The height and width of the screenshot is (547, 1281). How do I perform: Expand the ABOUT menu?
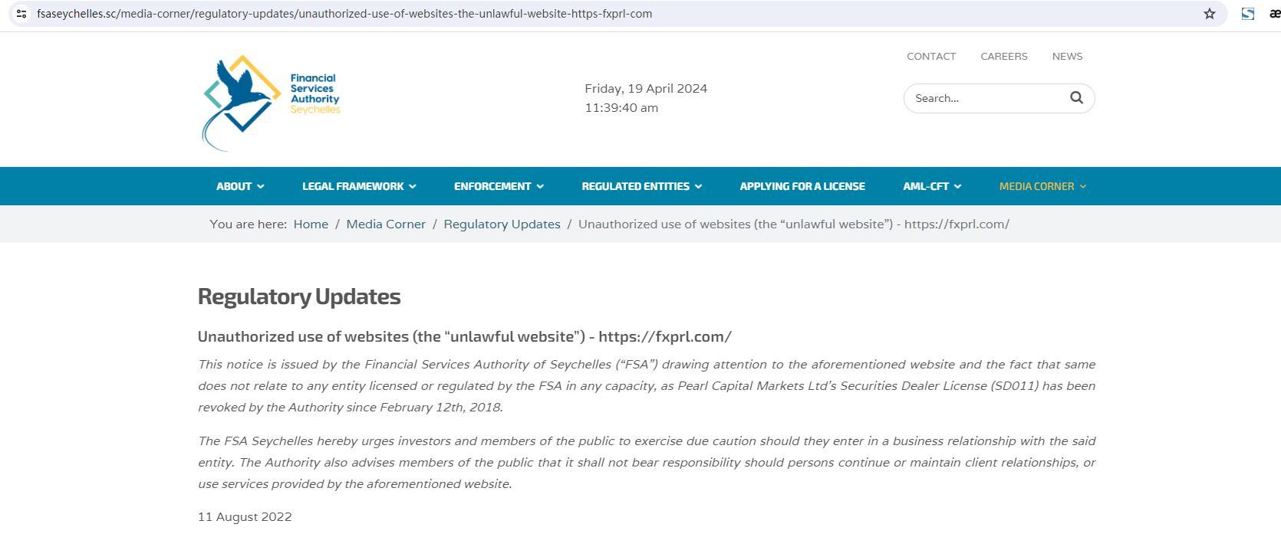click(240, 186)
